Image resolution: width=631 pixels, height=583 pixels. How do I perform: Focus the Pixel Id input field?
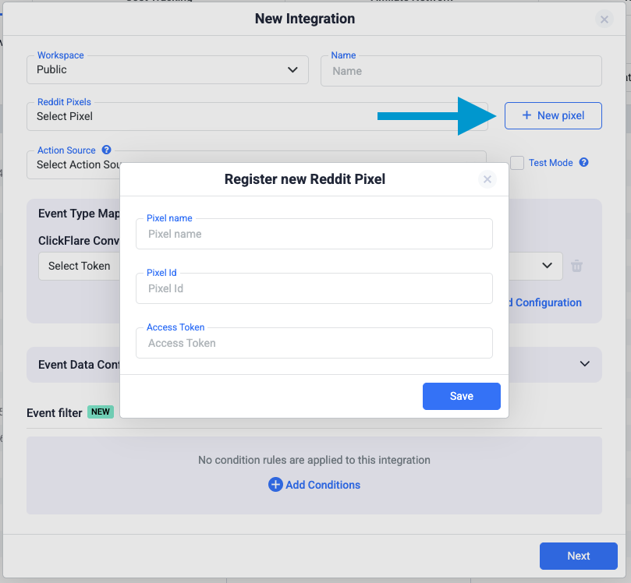314,288
